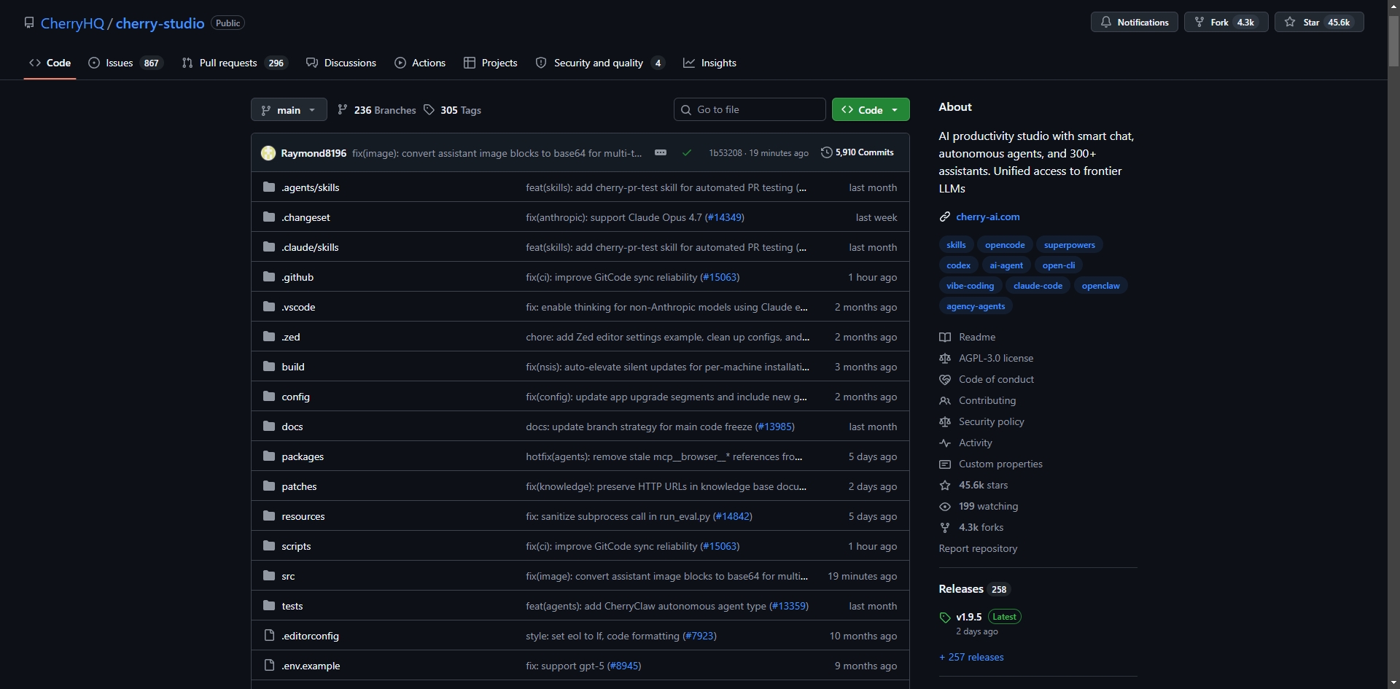Click the scale icon next to AGPL-3.0 license
The height and width of the screenshot is (689, 1400).
[x=945, y=358]
